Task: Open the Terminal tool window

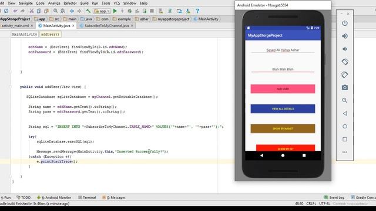Action: pos(87,198)
